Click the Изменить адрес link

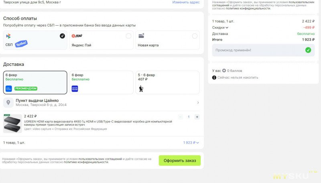186,2
